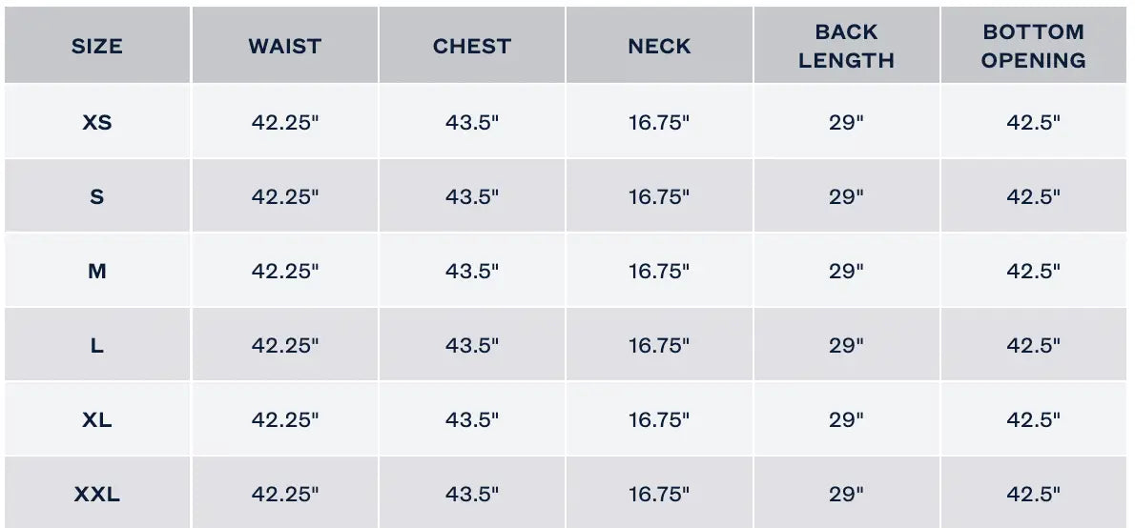The image size is (1135, 528).
Task: Select the XS size row label
Action: [96, 122]
